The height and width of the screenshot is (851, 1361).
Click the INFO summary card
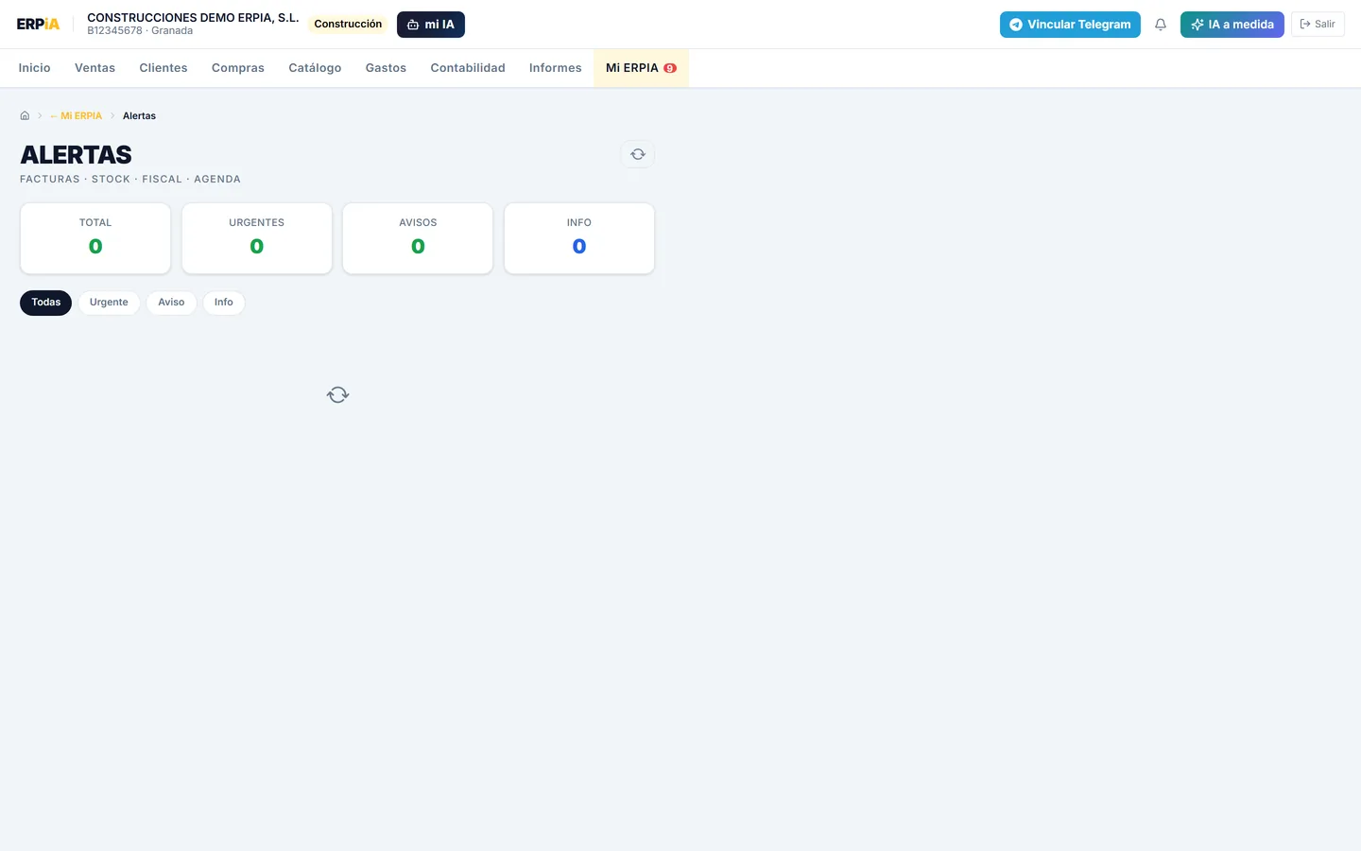click(579, 238)
